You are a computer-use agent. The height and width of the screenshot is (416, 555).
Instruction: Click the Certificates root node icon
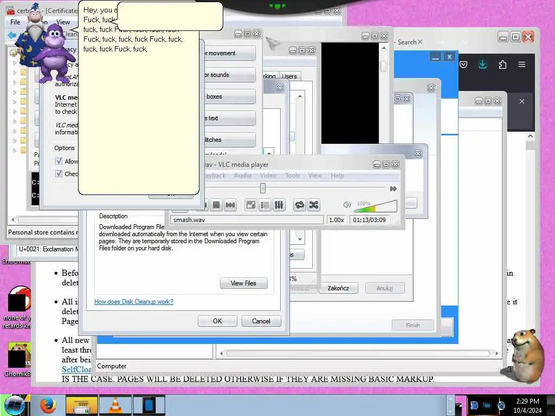coord(14,53)
